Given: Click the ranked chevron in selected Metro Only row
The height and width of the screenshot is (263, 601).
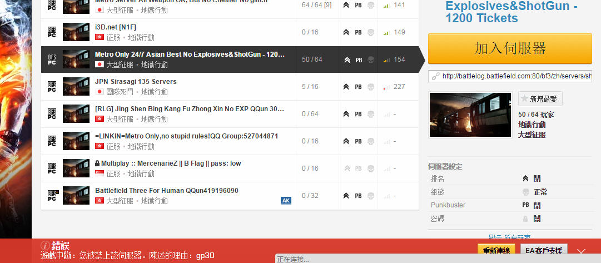Looking at the screenshot, I should pos(347,60).
